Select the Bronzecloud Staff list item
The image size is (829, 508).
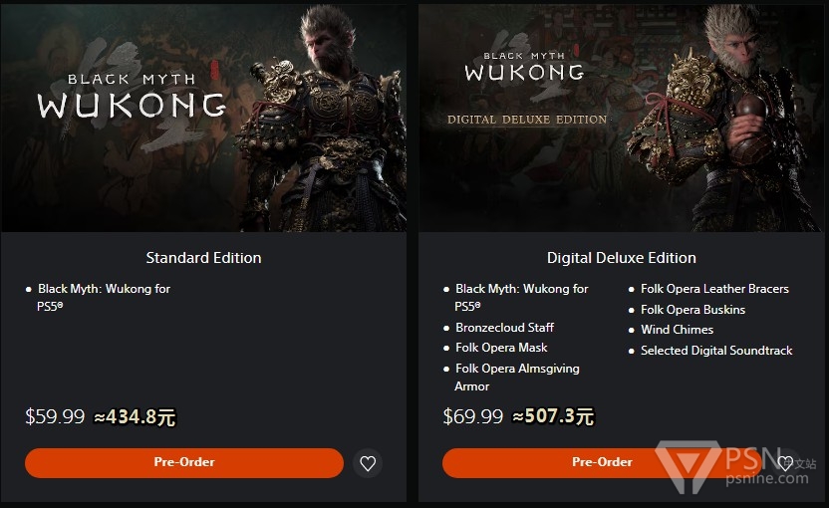click(504, 328)
